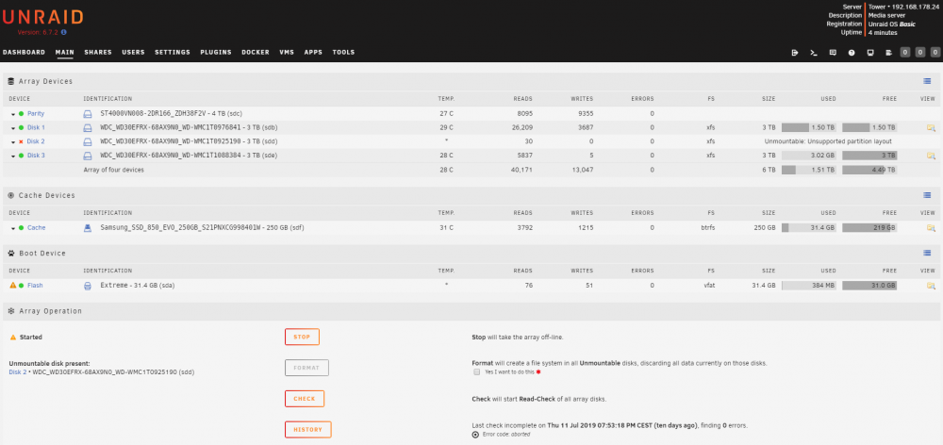This screenshot has height=445, width=943.
Task: Click the first notification counter badge
Action: pos(904,52)
